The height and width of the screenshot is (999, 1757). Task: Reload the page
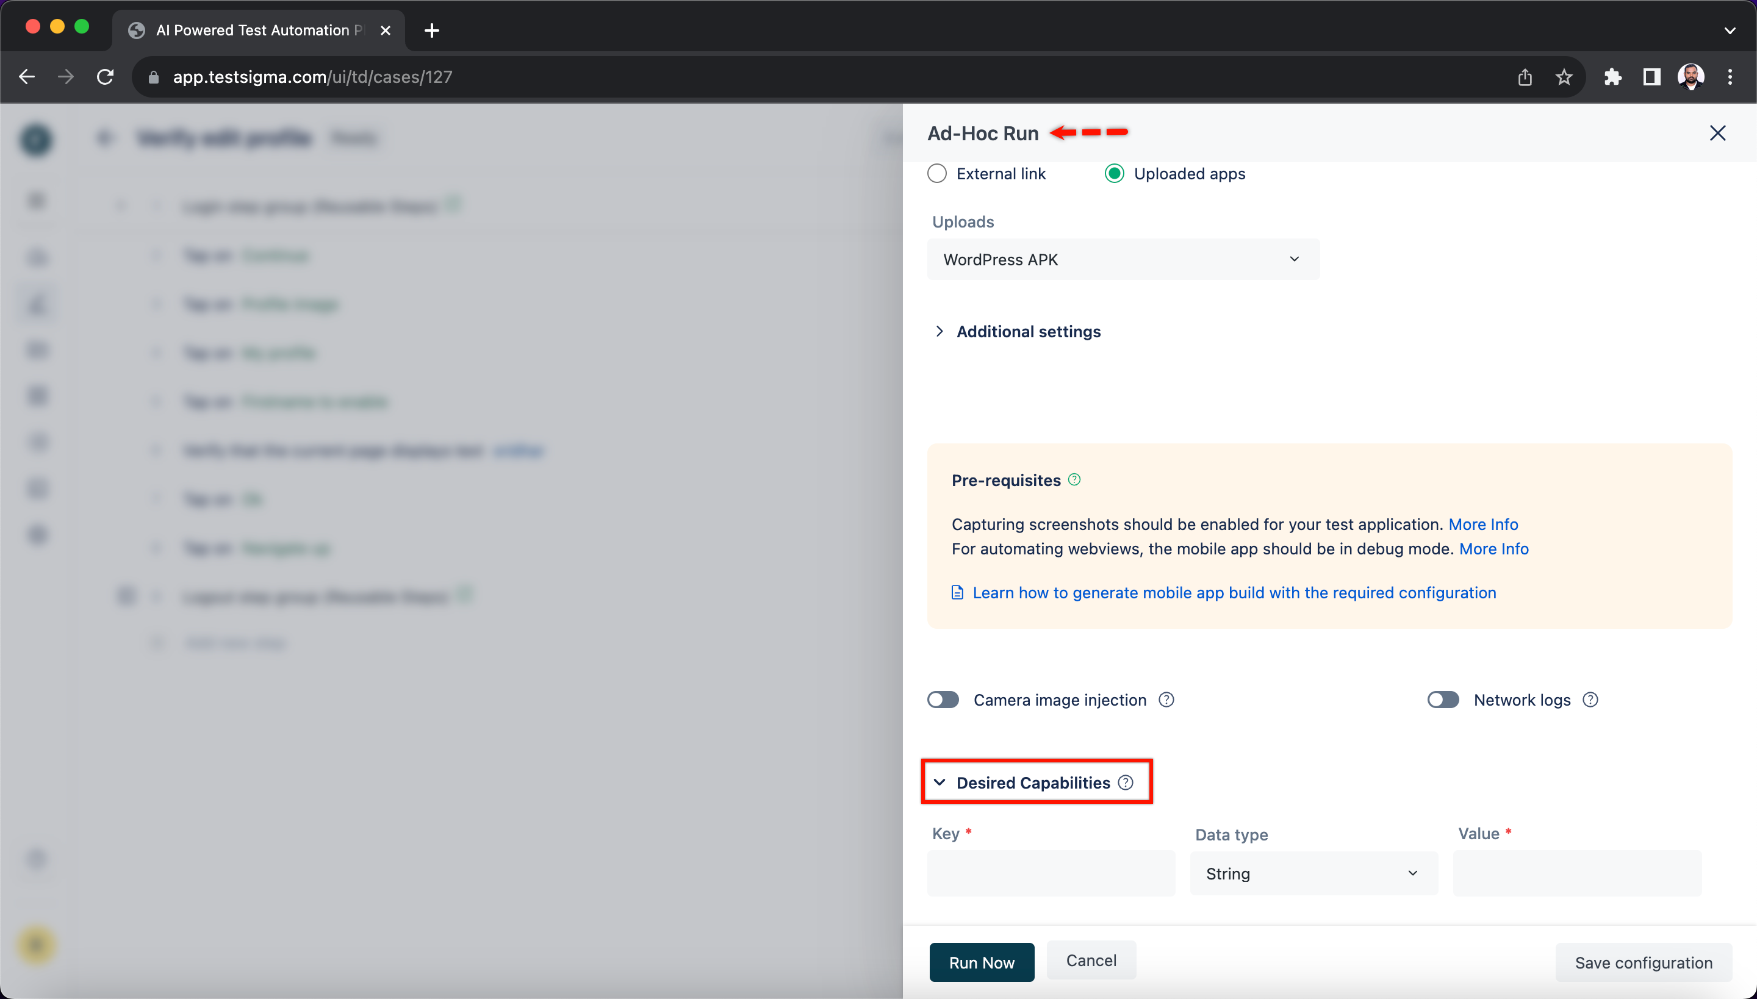pyautogui.click(x=105, y=77)
